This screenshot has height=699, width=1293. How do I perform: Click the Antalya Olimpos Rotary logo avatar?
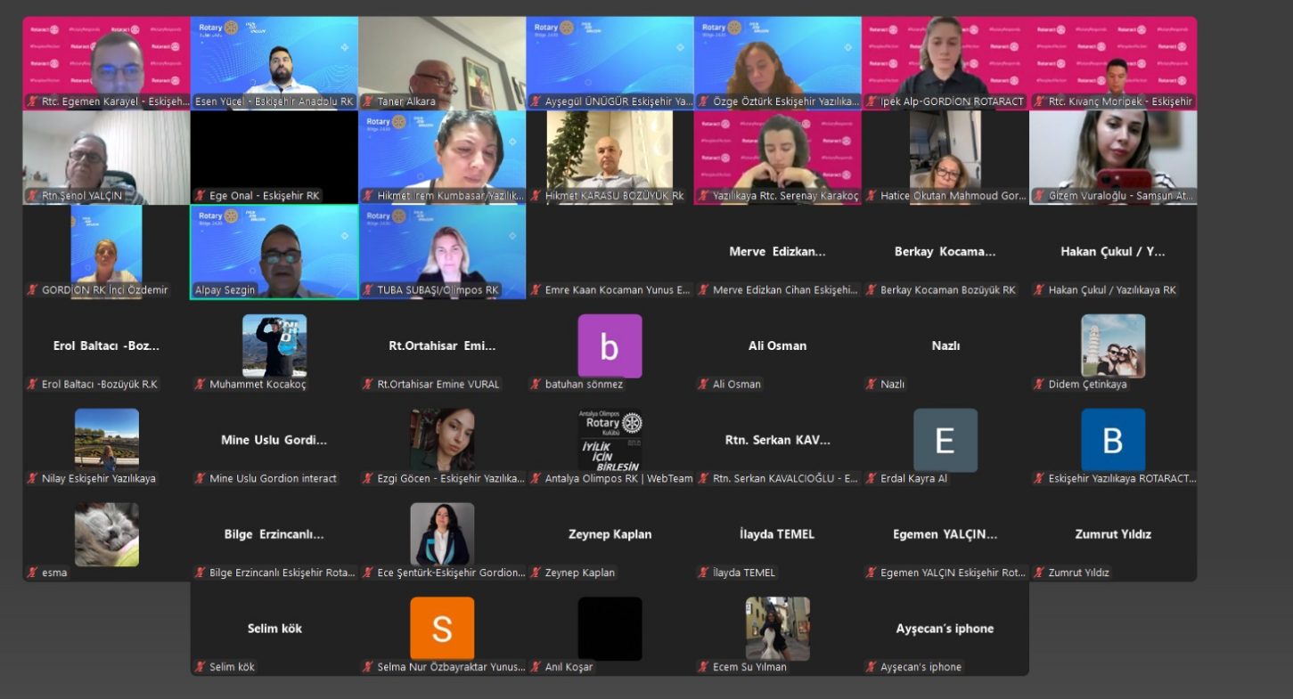tap(610, 440)
